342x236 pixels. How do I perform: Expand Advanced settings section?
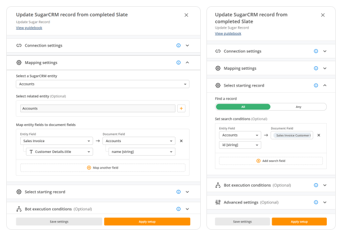pos(325,202)
